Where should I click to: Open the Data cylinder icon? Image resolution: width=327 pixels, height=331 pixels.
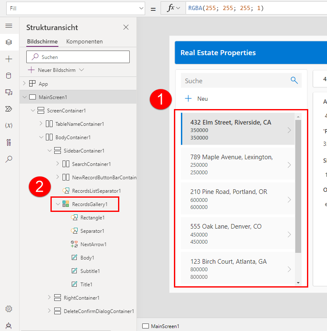click(9, 76)
